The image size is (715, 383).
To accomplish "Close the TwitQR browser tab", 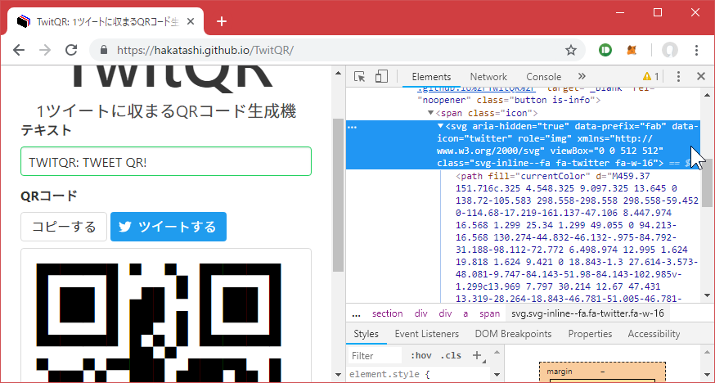I will coord(191,21).
